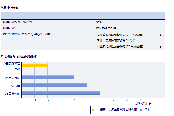The image size is (174, 116).
Task: Click the 同业中等风险预警评分(中位值) label
Action: click(117, 41)
